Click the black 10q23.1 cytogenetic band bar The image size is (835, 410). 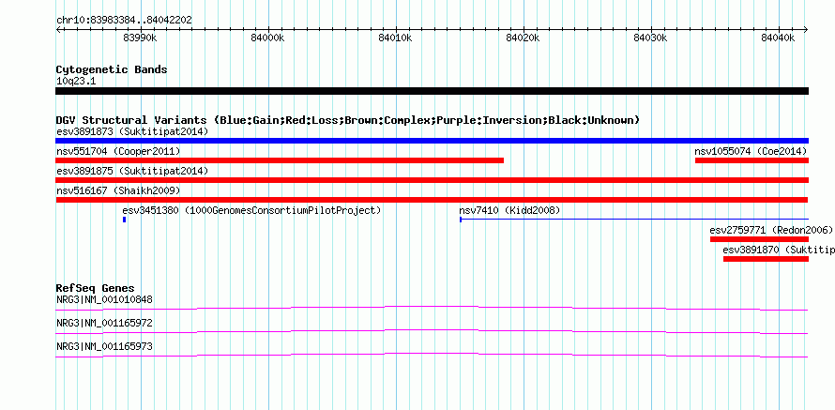432,91
